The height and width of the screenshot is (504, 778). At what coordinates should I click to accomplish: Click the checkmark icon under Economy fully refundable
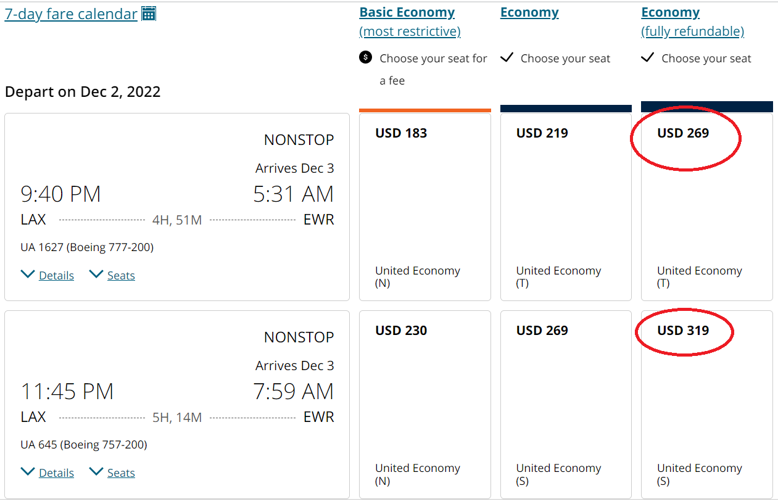pyautogui.click(x=647, y=57)
